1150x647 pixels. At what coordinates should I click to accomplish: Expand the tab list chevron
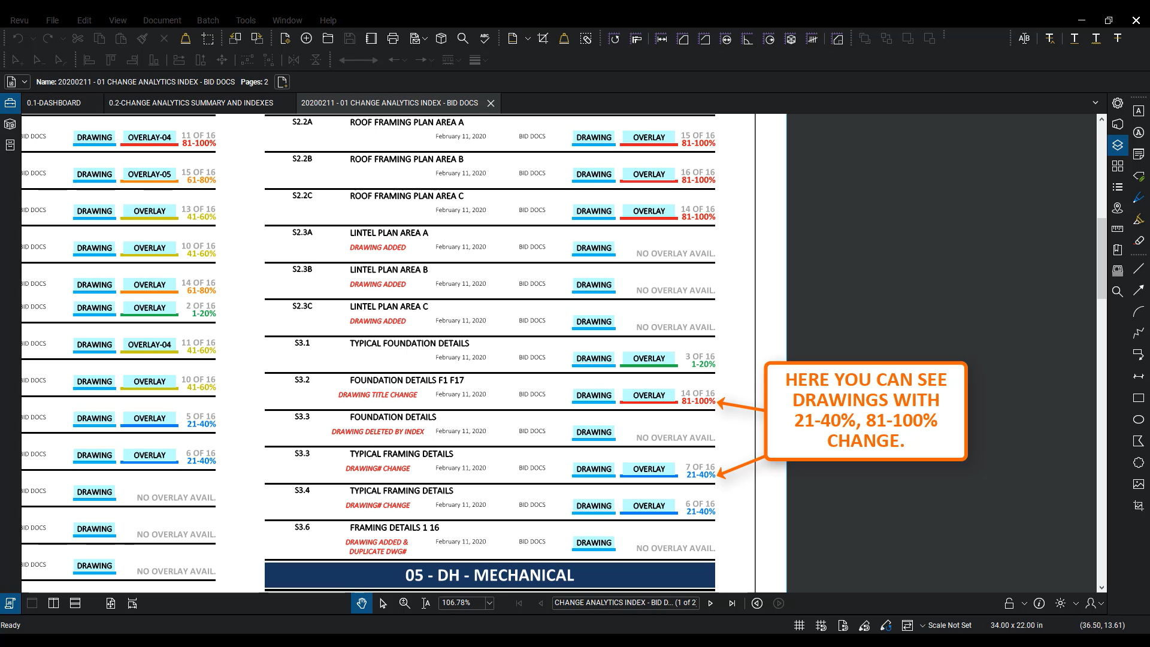pyautogui.click(x=1095, y=103)
